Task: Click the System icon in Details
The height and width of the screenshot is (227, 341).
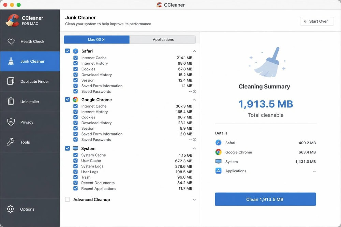Action: coord(218,161)
